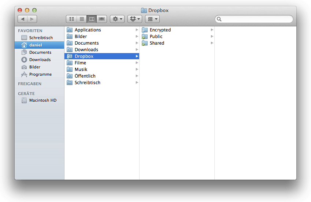The width and height of the screenshot is (311, 202).
Task: Select the Dropbox folder row
Action: 102,56
